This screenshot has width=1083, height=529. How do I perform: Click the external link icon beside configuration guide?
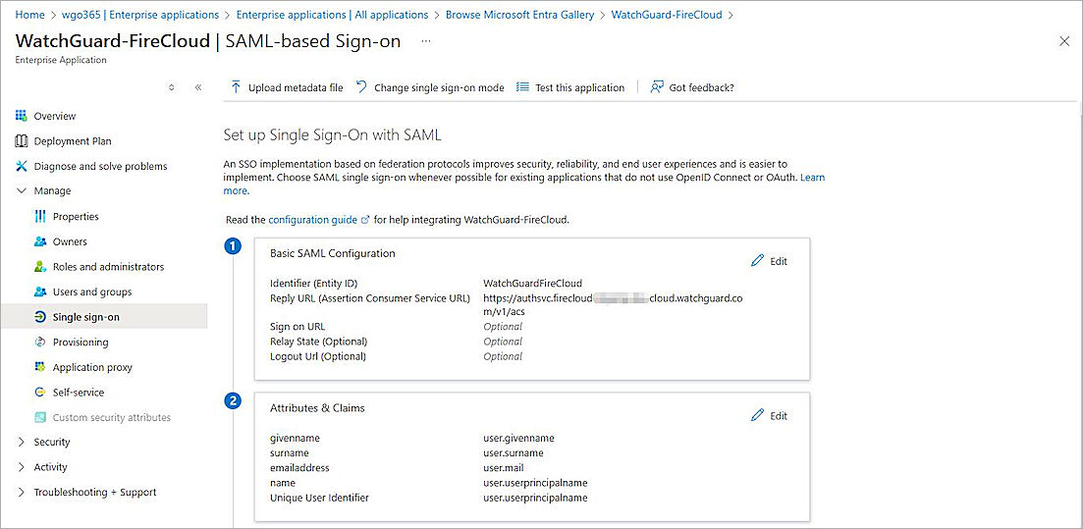click(365, 220)
